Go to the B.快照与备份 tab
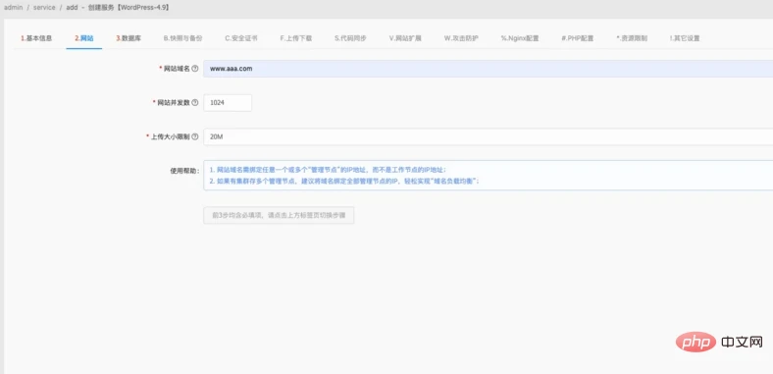This screenshot has width=773, height=374. pyautogui.click(x=182, y=38)
